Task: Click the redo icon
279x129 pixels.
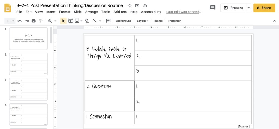Action: pos(27,21)
